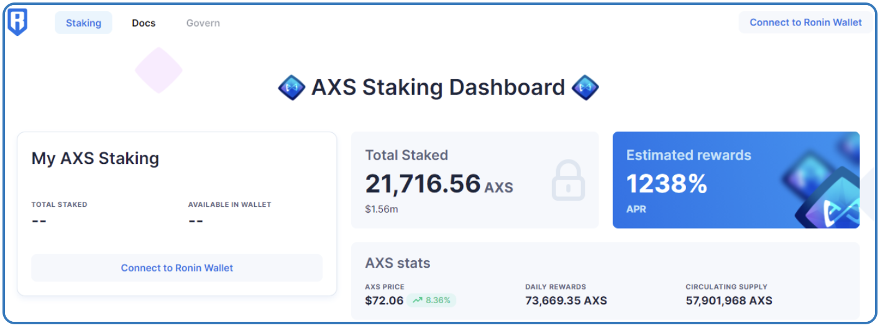Click the padlock icon in Total Staked card
The image size is (880, 328).
pos(568,181)
